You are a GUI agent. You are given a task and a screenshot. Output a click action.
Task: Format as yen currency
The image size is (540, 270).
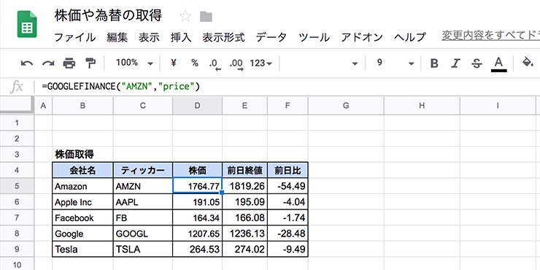click(174, 63)
